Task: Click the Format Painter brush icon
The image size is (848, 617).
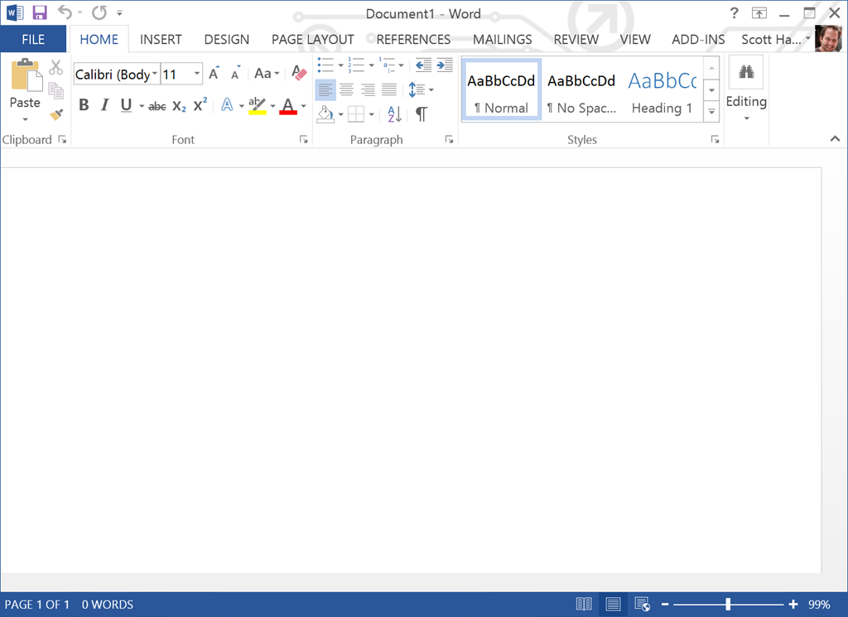Action: (56, 113)
